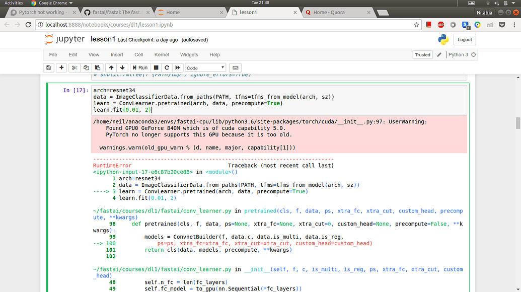
Task: Save the notebook using the floppy disk icon
Action: [x=48, y=67]
